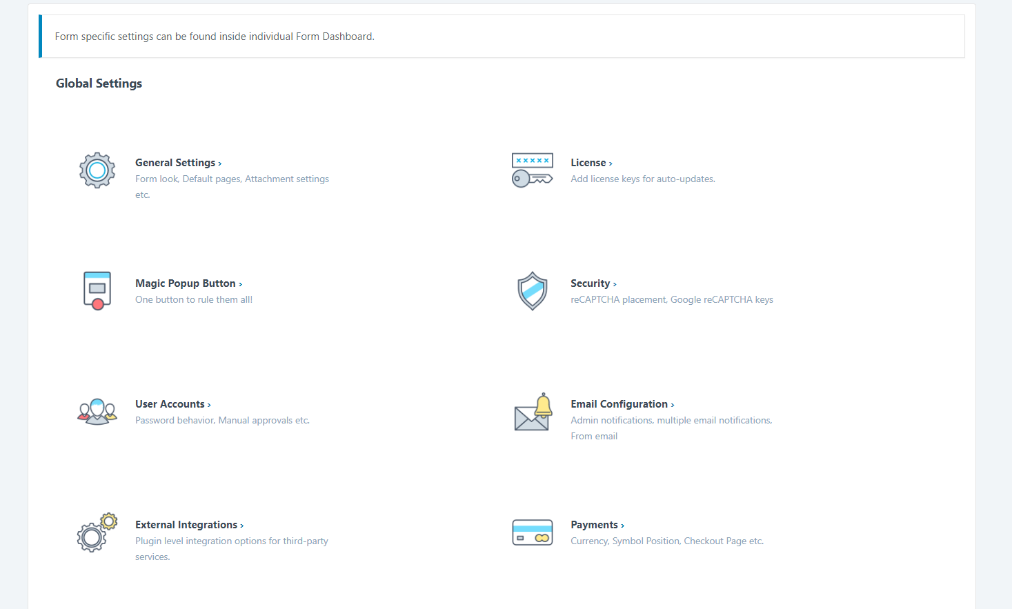Click the chevron after Email Configuration
This screenshot has width=1012, height=609.
tap(673, 405)
